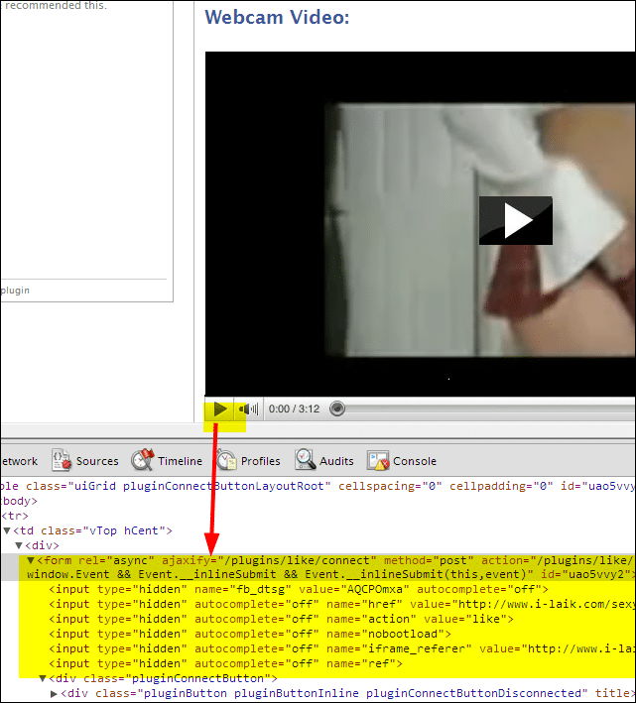Click the Webcam Video heading
The image size is (636, 703).
click(x=277, y=18)
